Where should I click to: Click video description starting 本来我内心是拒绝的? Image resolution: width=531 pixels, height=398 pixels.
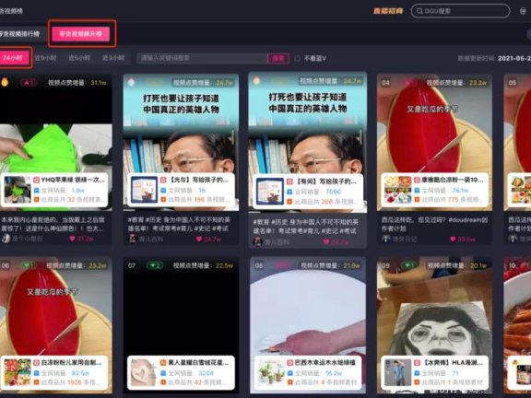click(53, 224)
